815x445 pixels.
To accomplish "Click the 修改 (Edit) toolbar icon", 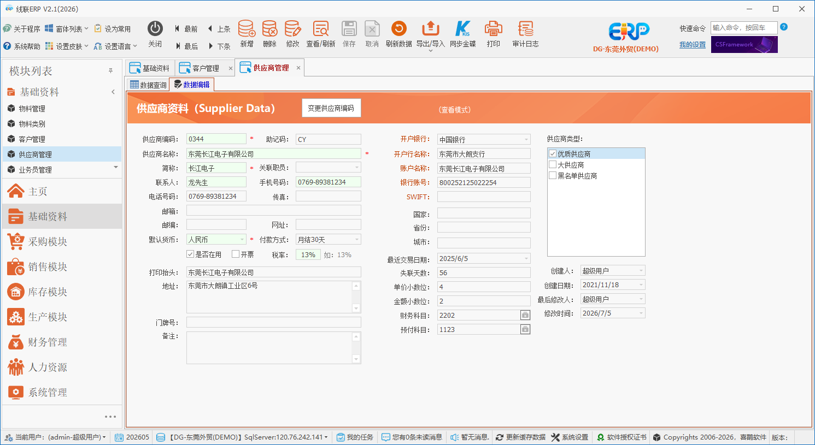I will click(x=292, y=29).
